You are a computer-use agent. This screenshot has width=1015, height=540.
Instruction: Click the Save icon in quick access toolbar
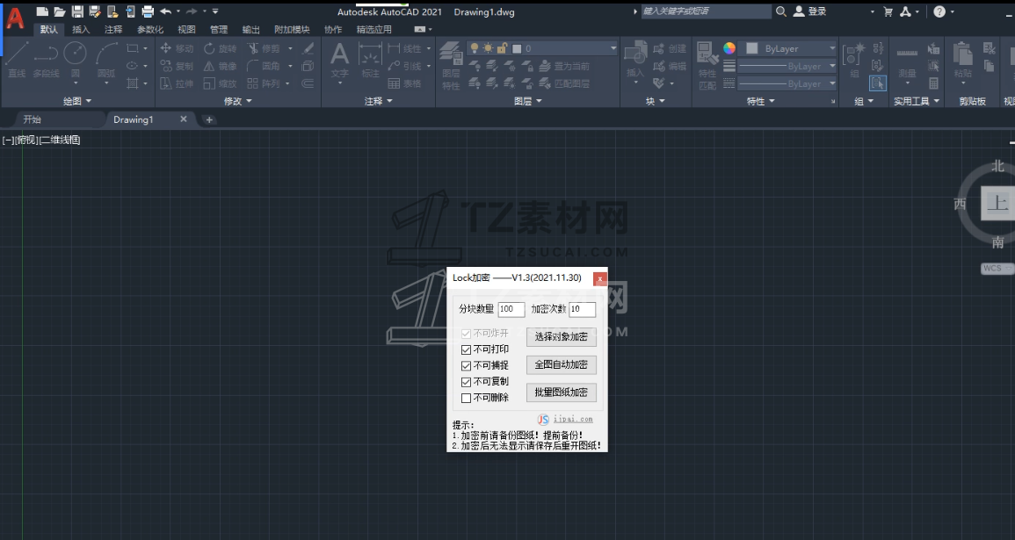(77, 11)
